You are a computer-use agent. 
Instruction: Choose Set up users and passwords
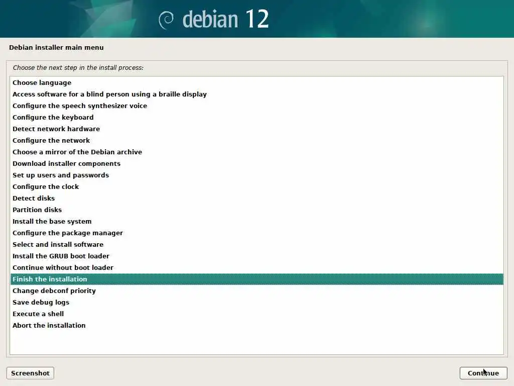tap(256, 175)
